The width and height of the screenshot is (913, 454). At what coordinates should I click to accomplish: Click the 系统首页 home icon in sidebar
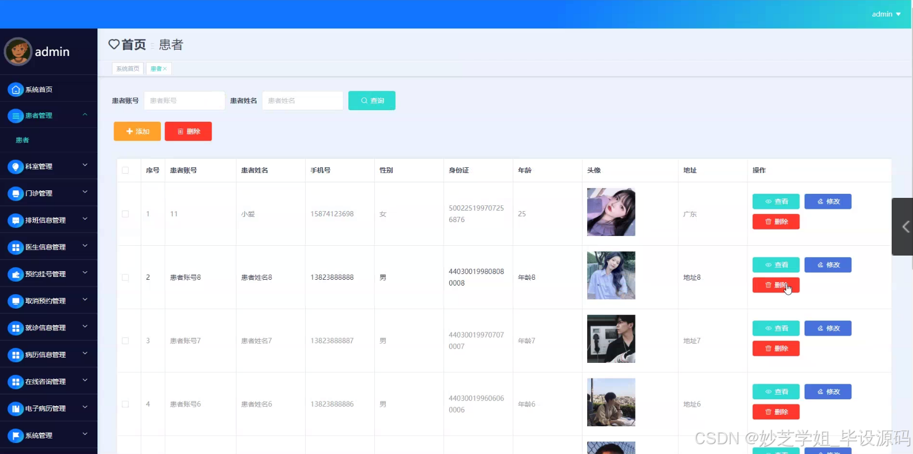point(16,89)
